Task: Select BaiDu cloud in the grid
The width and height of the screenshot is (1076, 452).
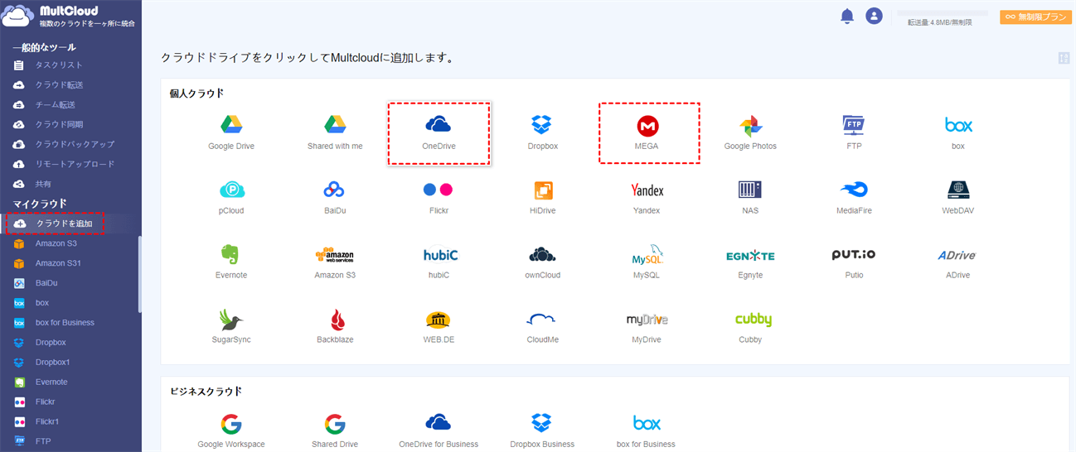Action: [335, 197]
